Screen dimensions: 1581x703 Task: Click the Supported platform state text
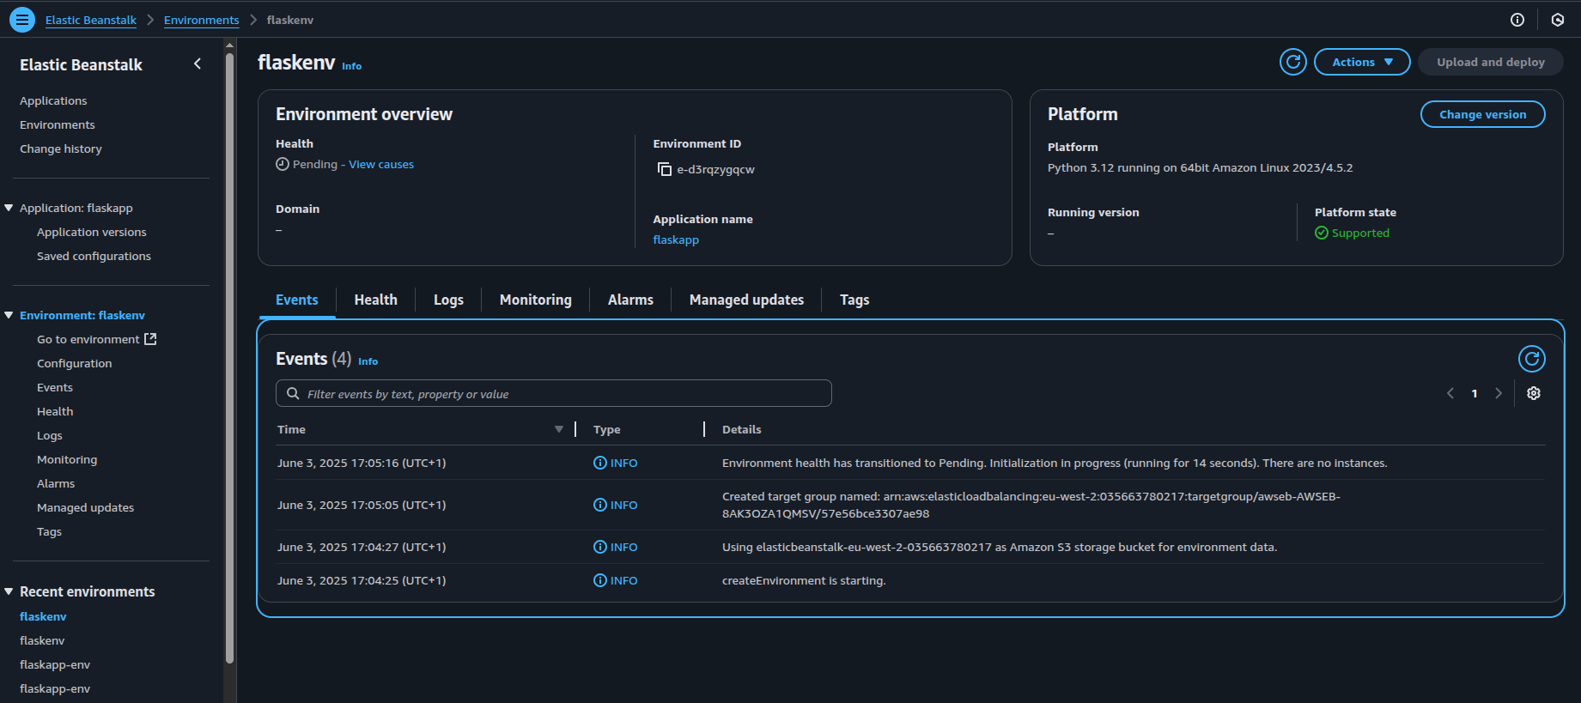[x=1360, y=233]
